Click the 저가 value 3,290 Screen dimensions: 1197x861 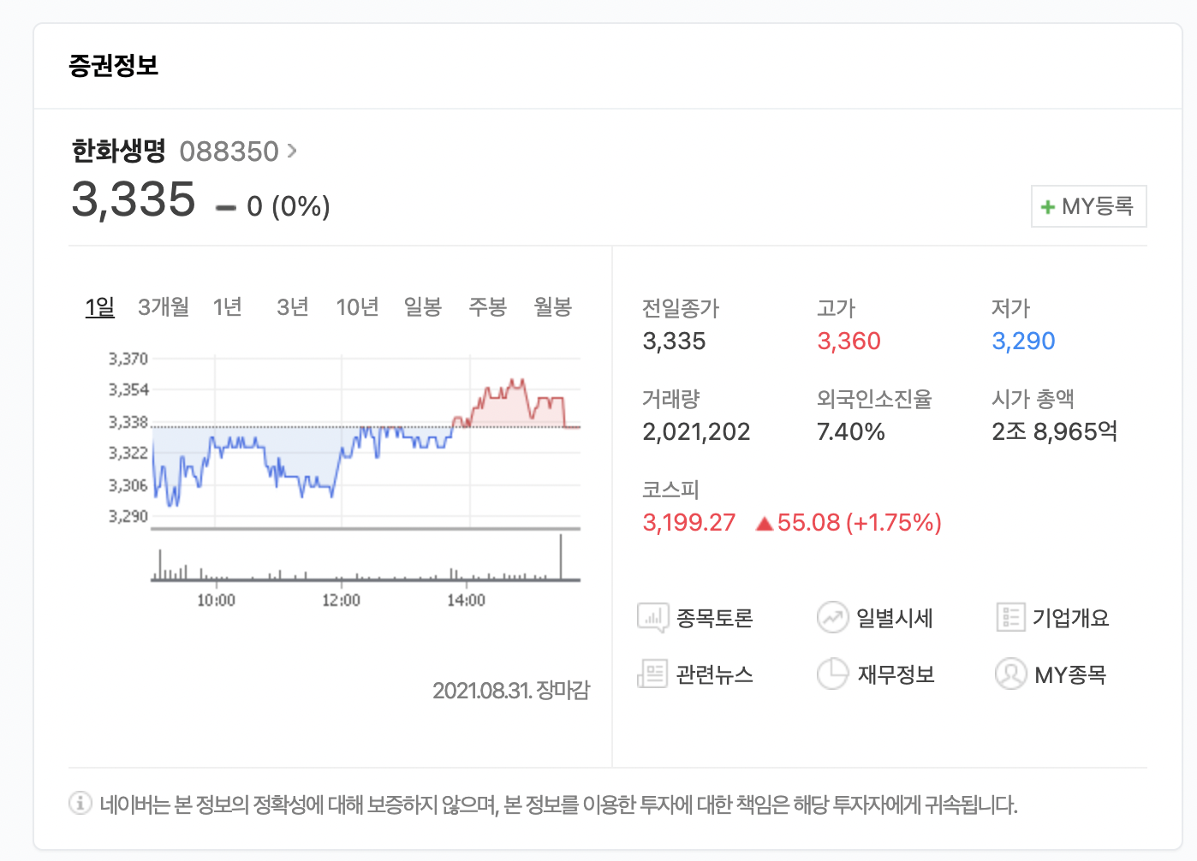(1023, 341)
